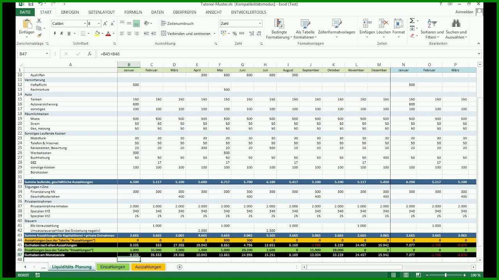Screen dimensions: 499x280
Task: Click the macro recording icon in status bar
Action: tap(38, 275)
